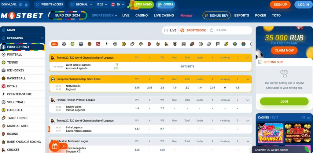Select the volleyball icon in the sports filter strip
Viewport: 313px width, 153px height.
pos(115,44)
